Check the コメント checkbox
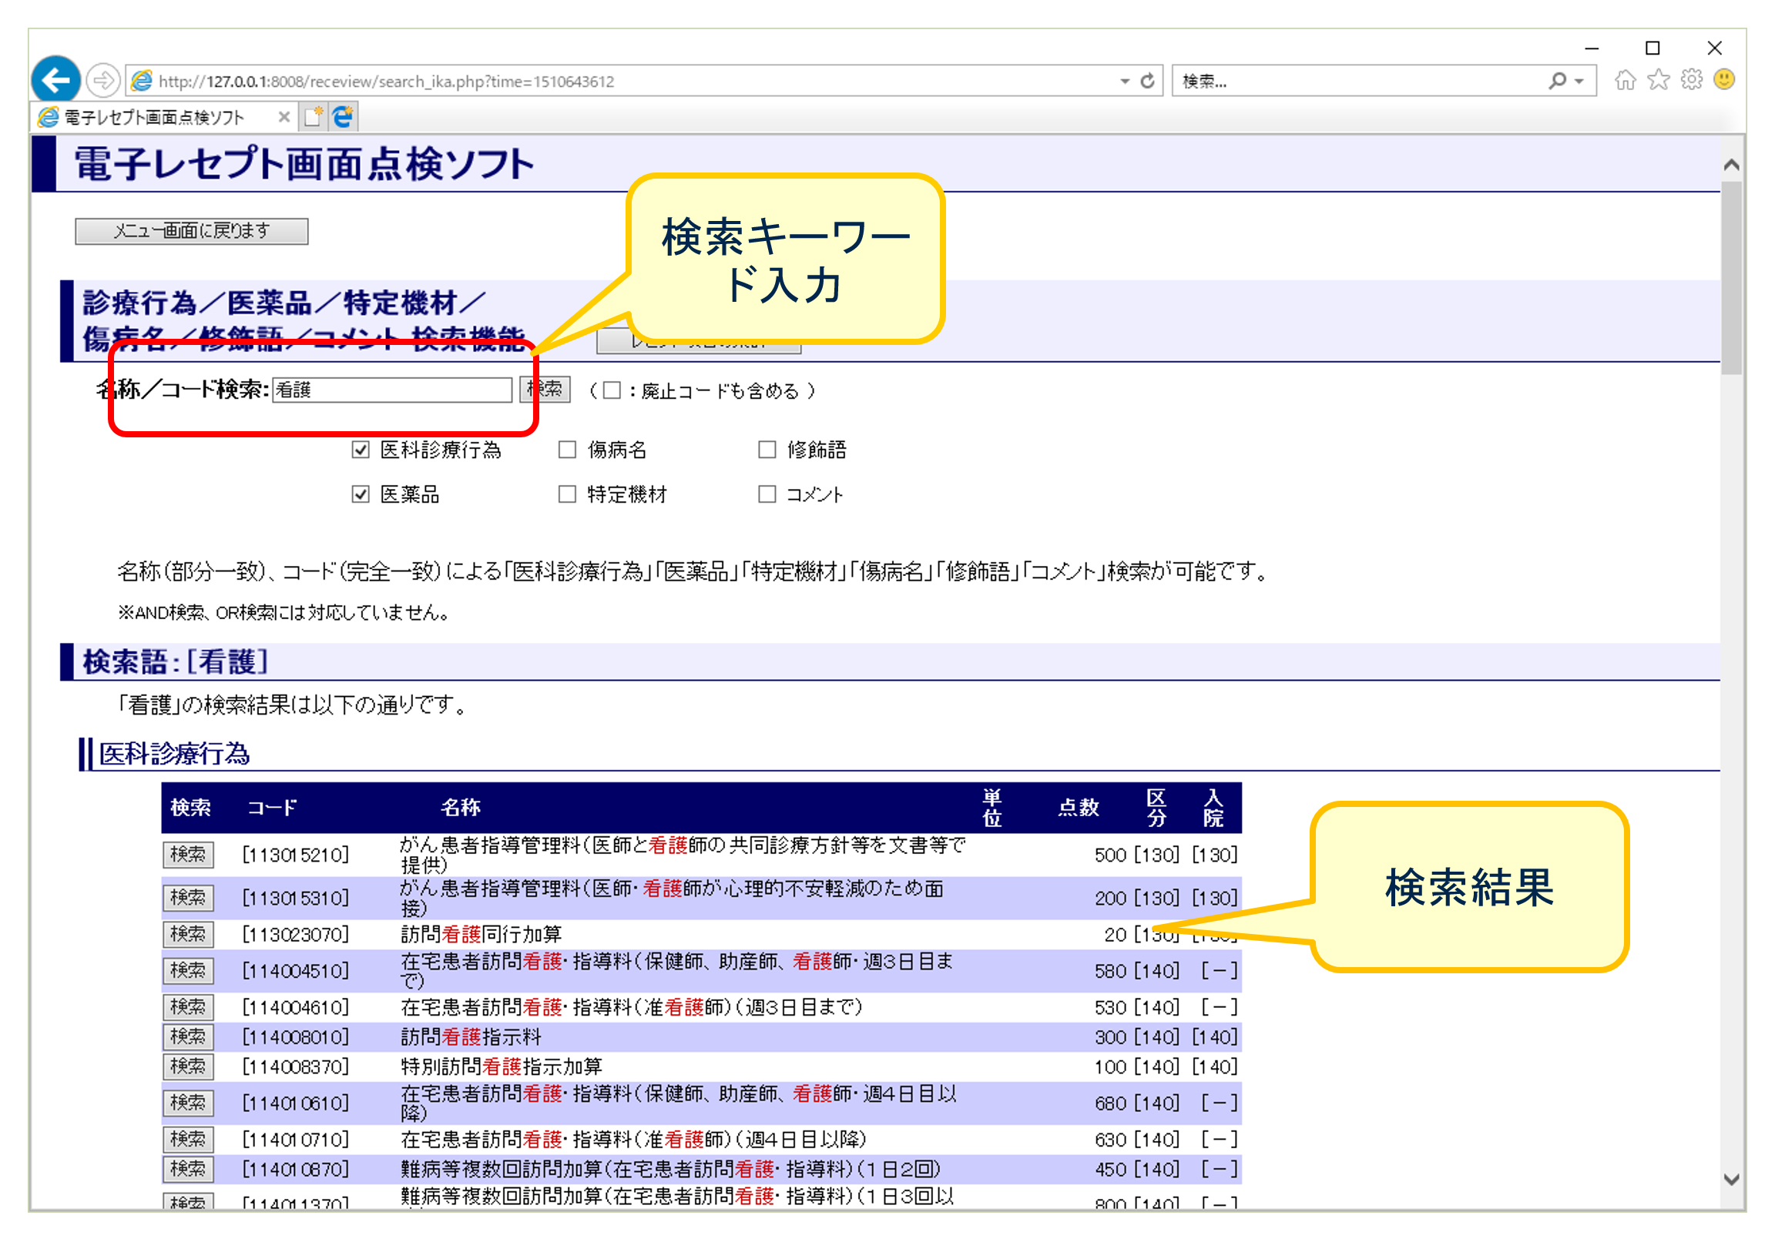 pos(767,494)
